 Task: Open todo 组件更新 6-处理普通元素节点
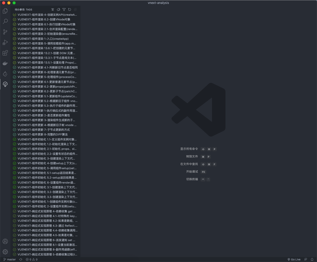click(45, 72)
